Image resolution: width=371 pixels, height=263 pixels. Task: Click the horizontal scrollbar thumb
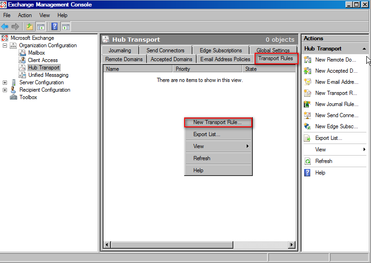(x=172, y=245)
